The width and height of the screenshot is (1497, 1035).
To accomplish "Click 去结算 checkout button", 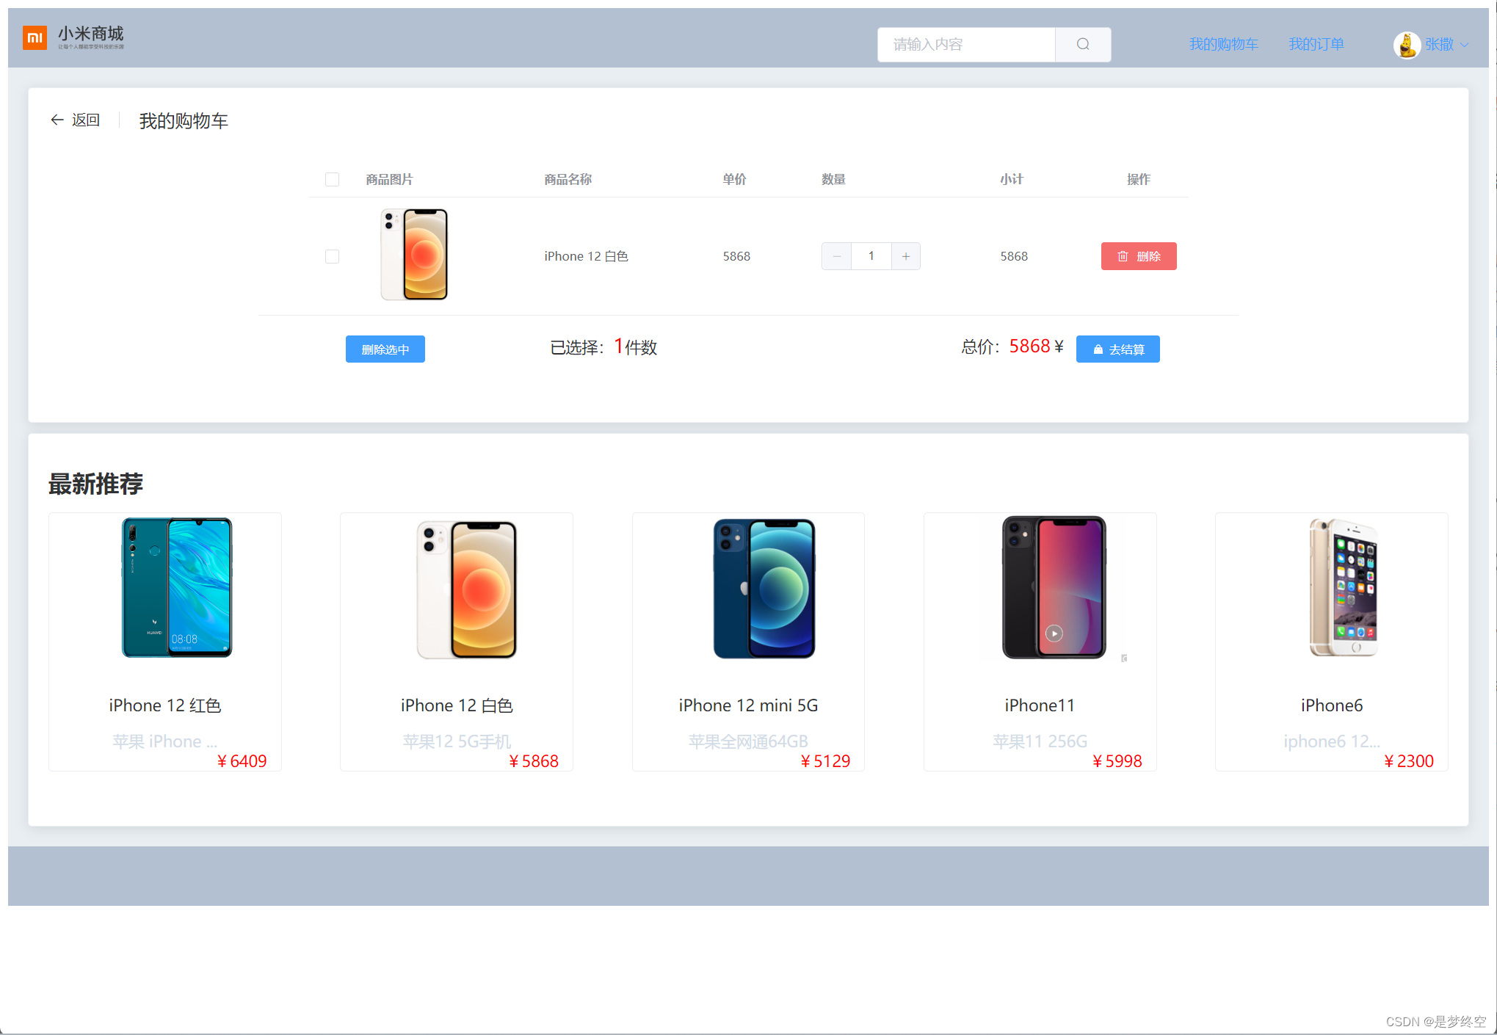I will click(x=1117, y=349).
